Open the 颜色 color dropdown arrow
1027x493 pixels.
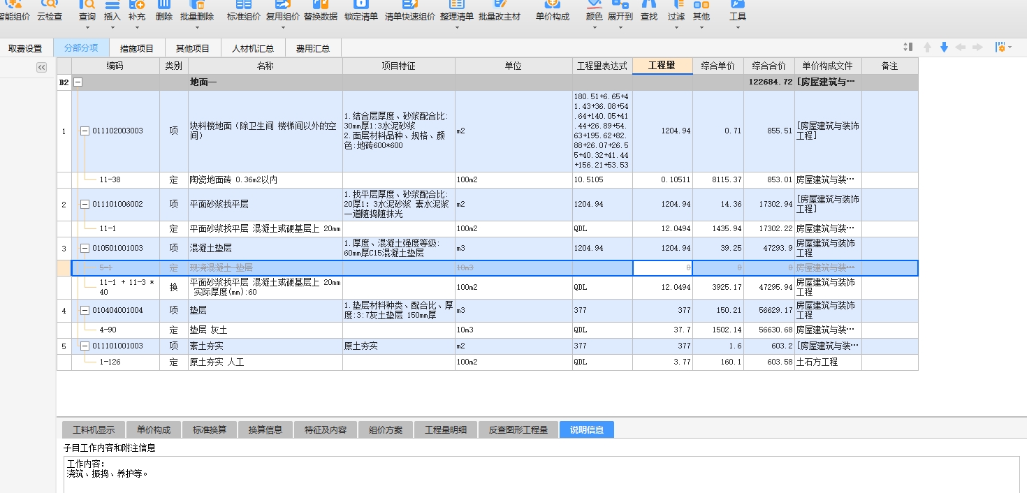[x=594, y=28]
